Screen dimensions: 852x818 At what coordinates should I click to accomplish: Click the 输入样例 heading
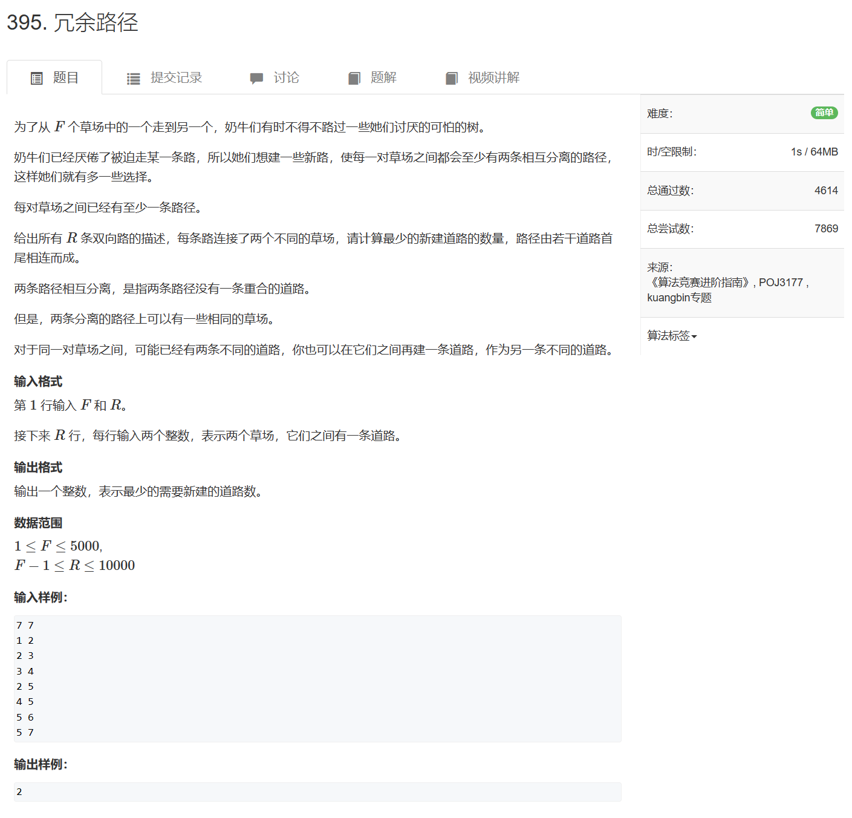click(x=41, y=597)
